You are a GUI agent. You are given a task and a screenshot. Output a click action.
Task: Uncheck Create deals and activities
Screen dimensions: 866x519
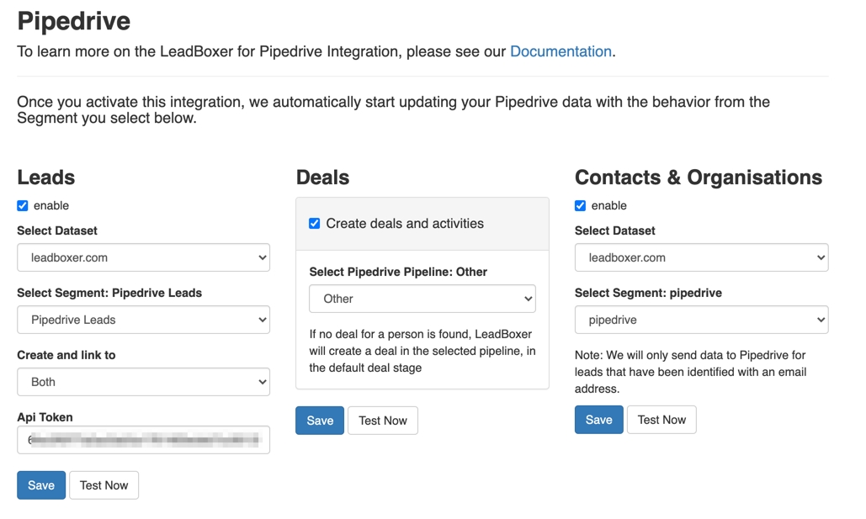coord(315,224)
